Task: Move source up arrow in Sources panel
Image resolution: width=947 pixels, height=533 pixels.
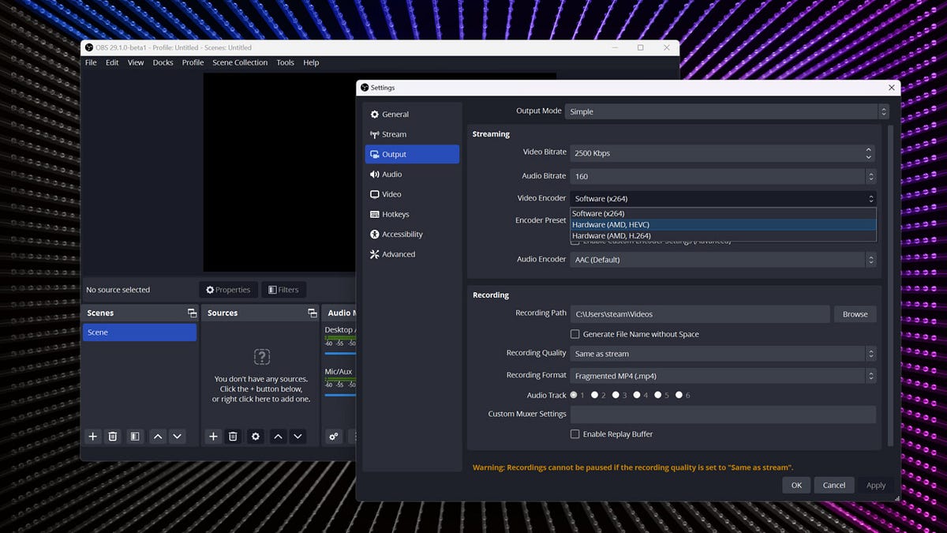Action: [278, 436]
